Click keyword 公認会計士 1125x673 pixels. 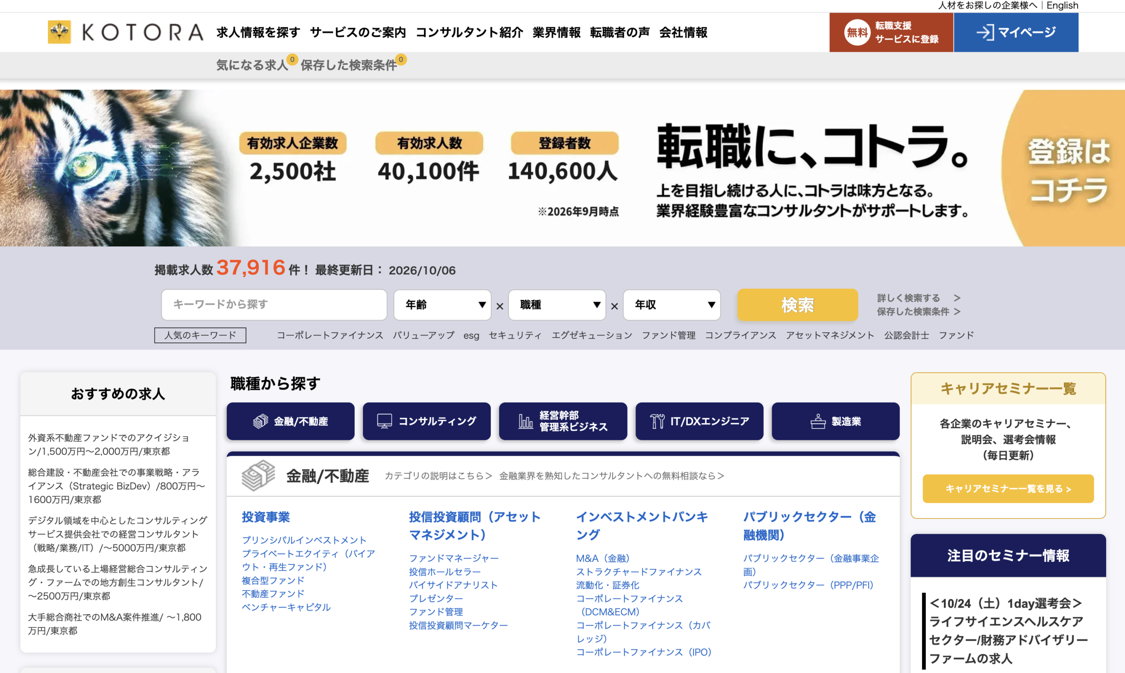click(x=906, y=335)
